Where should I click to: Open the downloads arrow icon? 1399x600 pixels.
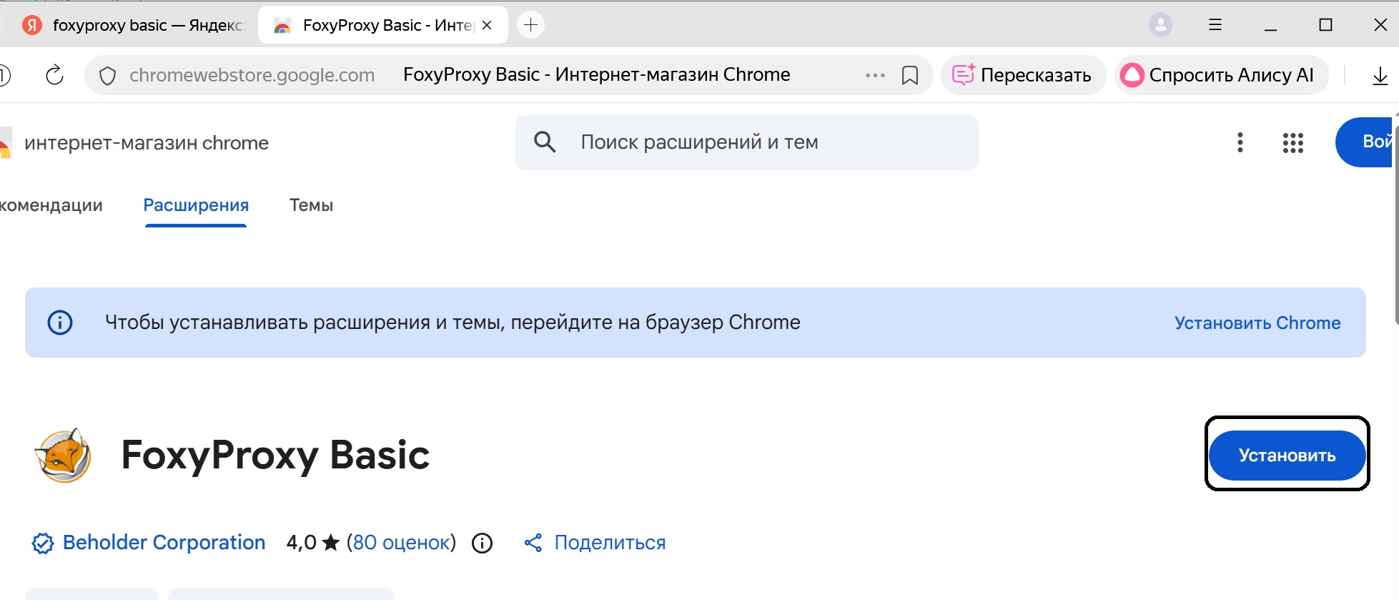(1380, 76)
